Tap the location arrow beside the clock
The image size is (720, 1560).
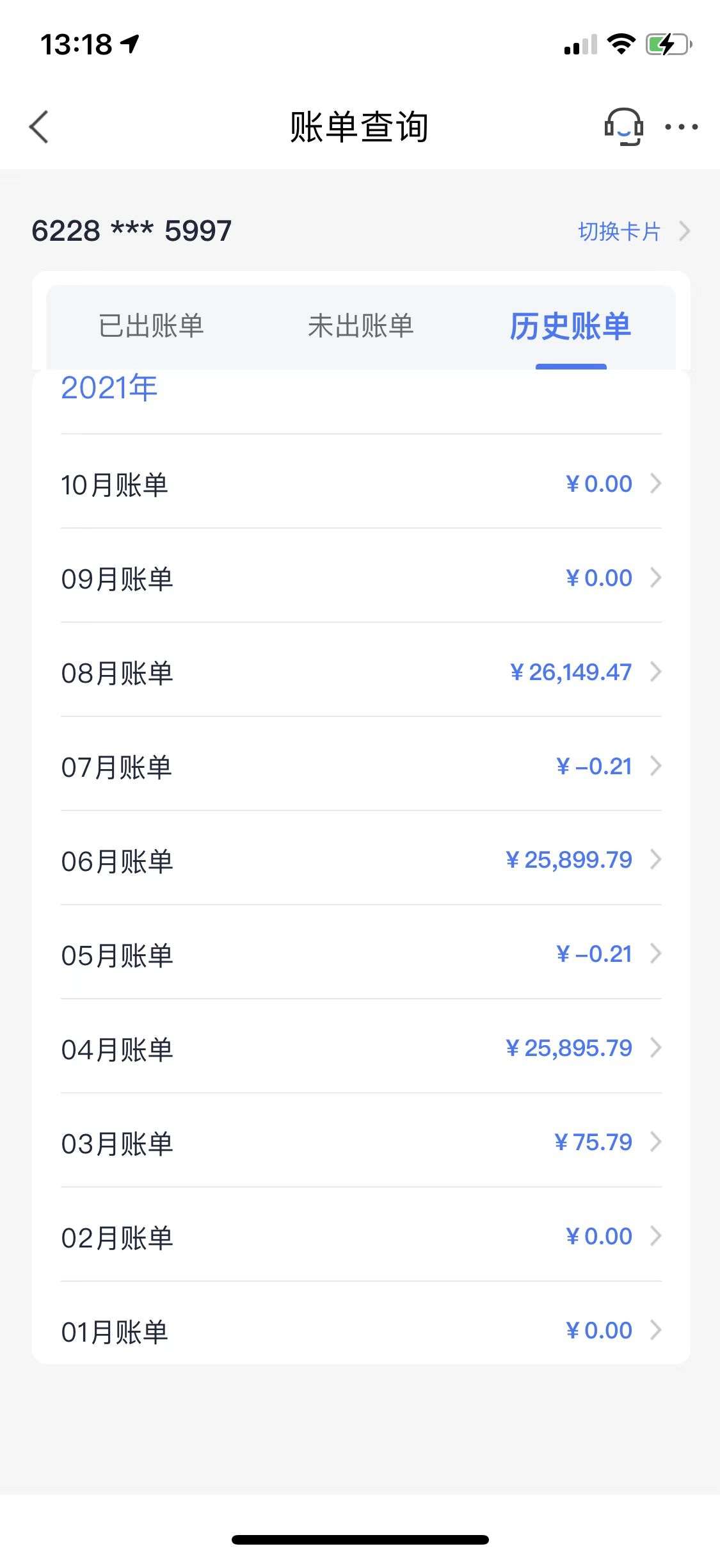tap(131, 44)
